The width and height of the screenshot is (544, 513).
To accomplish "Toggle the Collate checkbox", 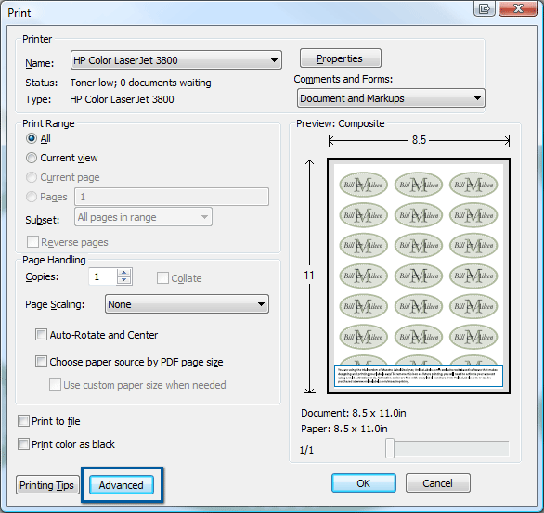I will click(162, 278).
